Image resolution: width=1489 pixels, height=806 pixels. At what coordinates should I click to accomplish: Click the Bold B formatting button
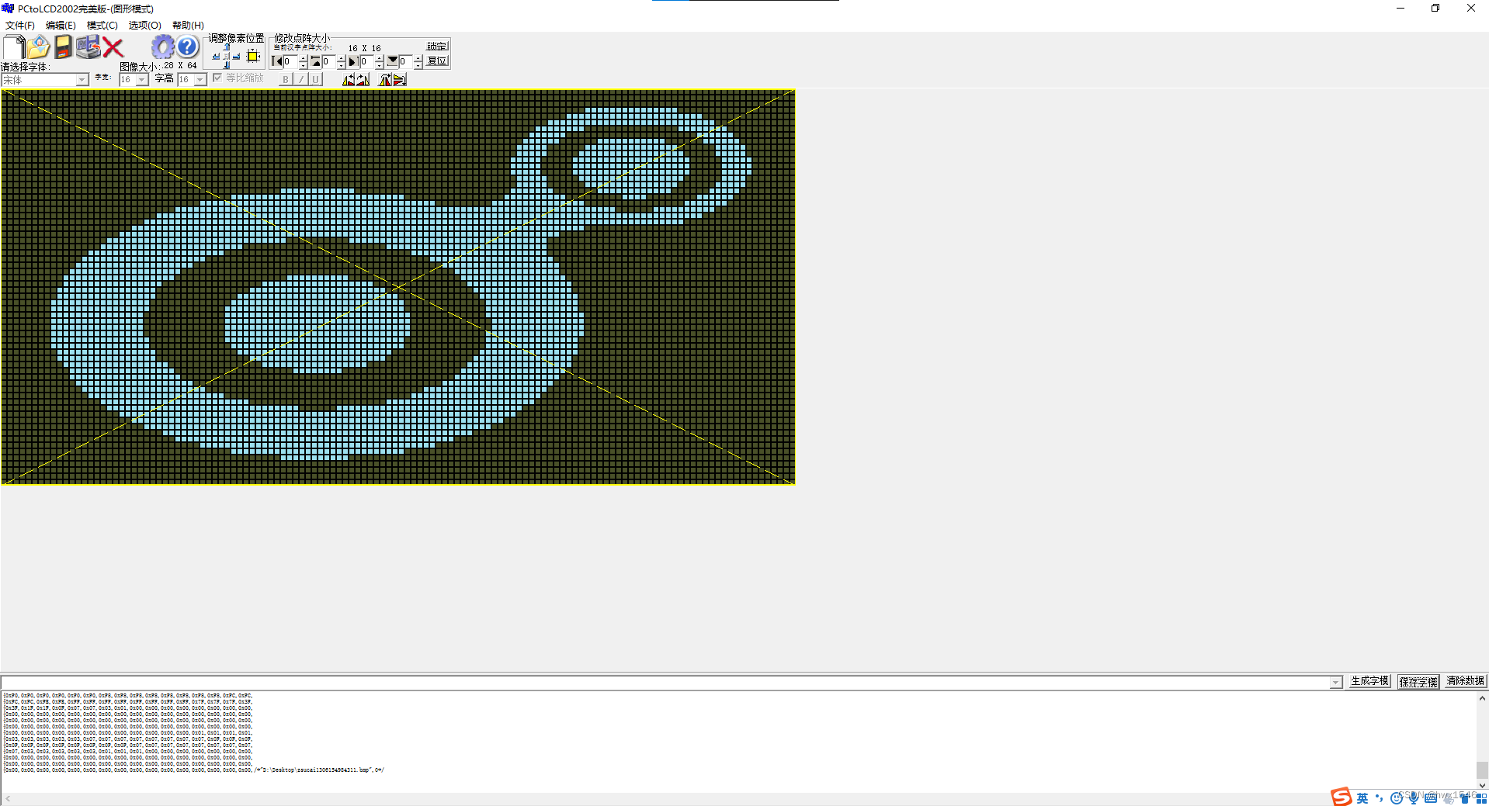286,79
